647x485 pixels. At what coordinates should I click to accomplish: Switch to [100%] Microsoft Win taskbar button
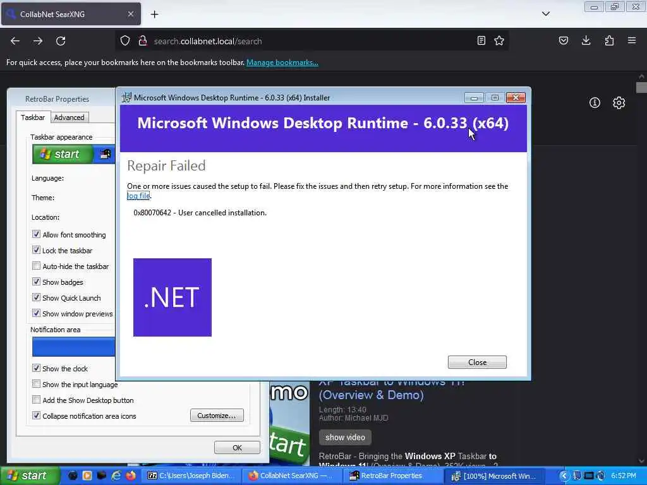click(495, 476)
